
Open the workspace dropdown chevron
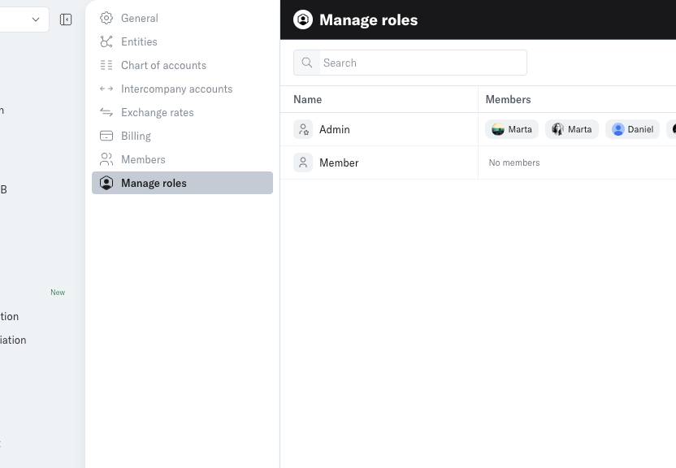point(36,19)
